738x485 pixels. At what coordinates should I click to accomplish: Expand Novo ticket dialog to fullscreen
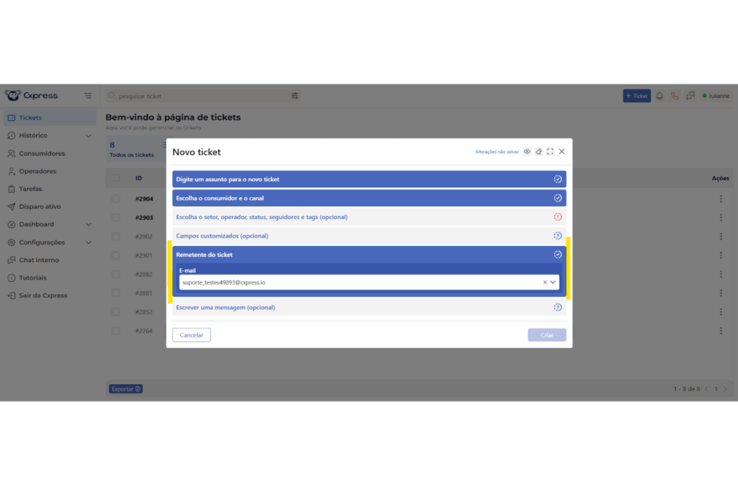coord(550,152)
